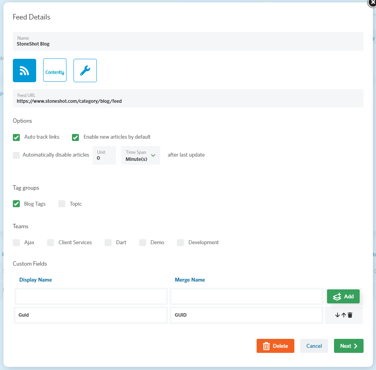The image size is (376, 370).
Task: Click the green Next button
Action: click(349, 346)
